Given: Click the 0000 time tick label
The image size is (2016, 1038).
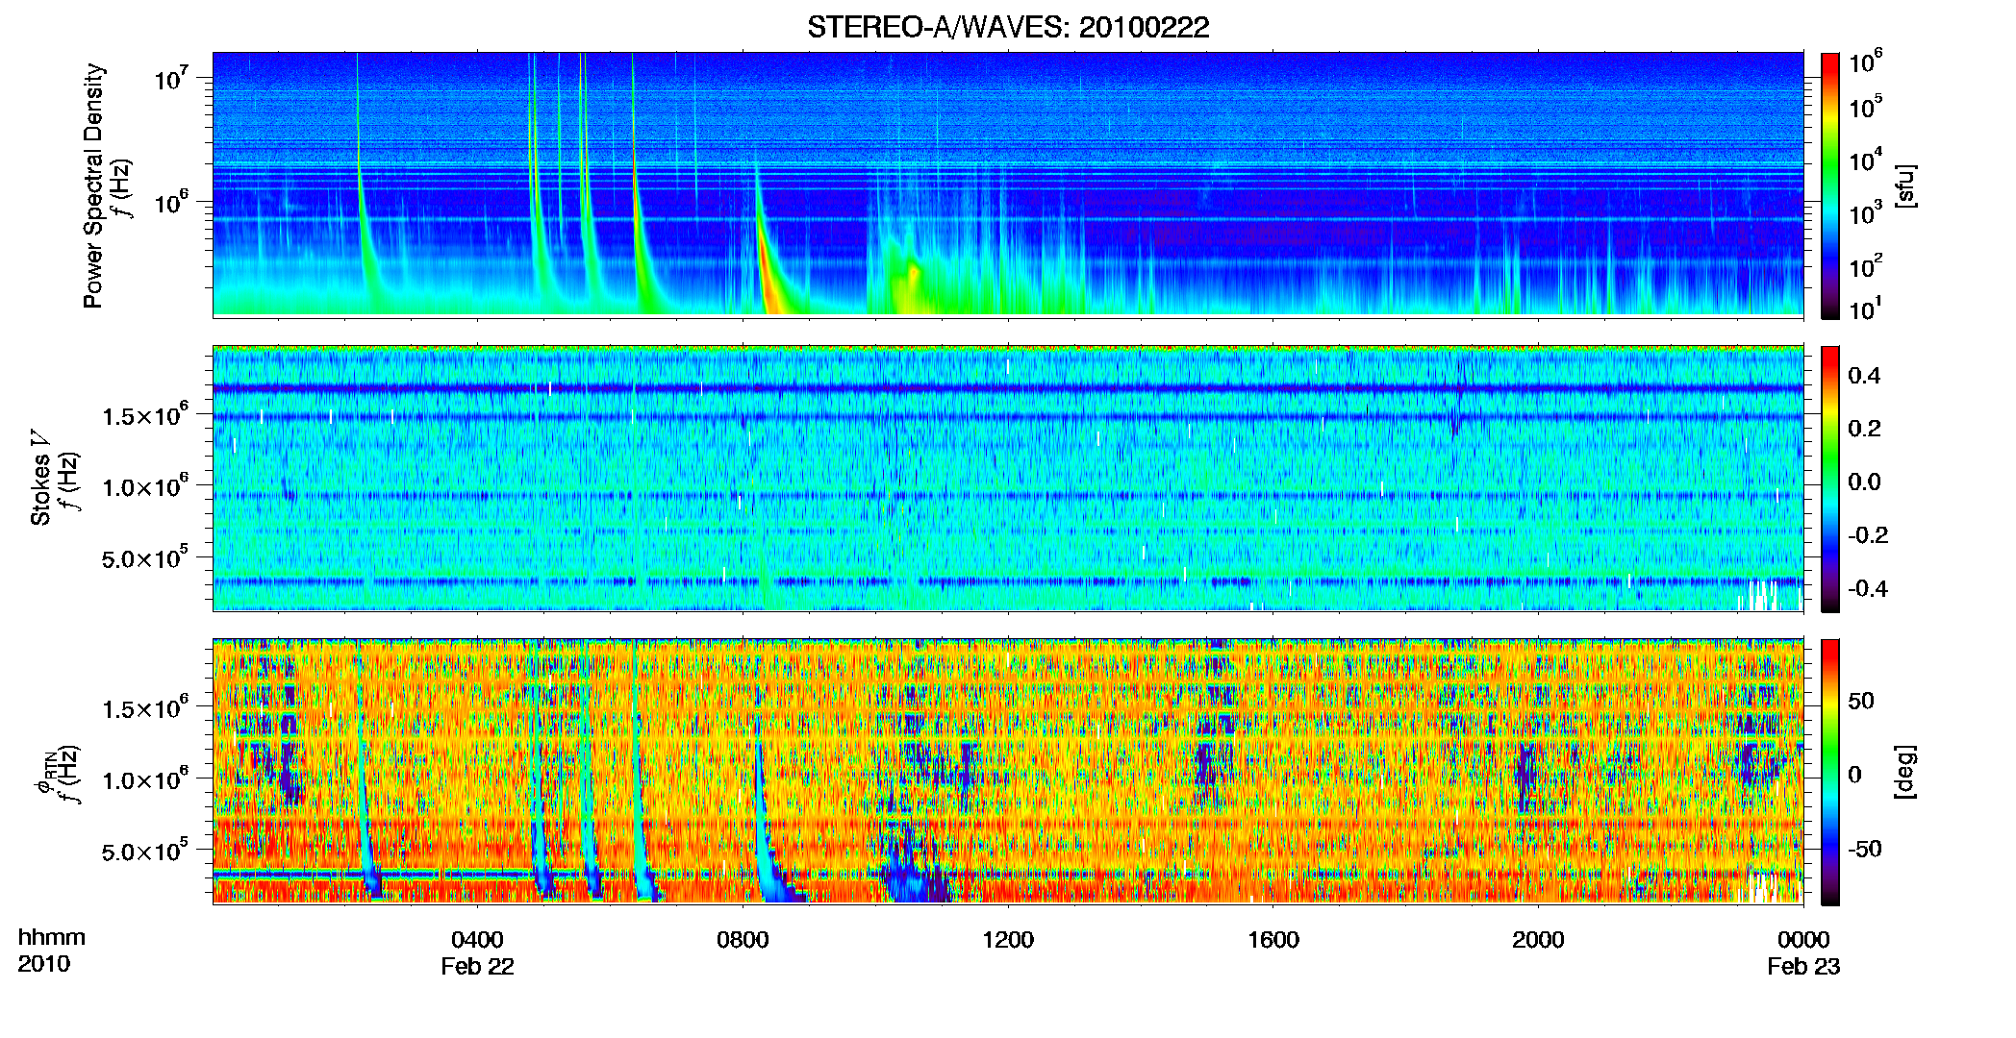Looking at the screenshot, I should pos(1803,940).
